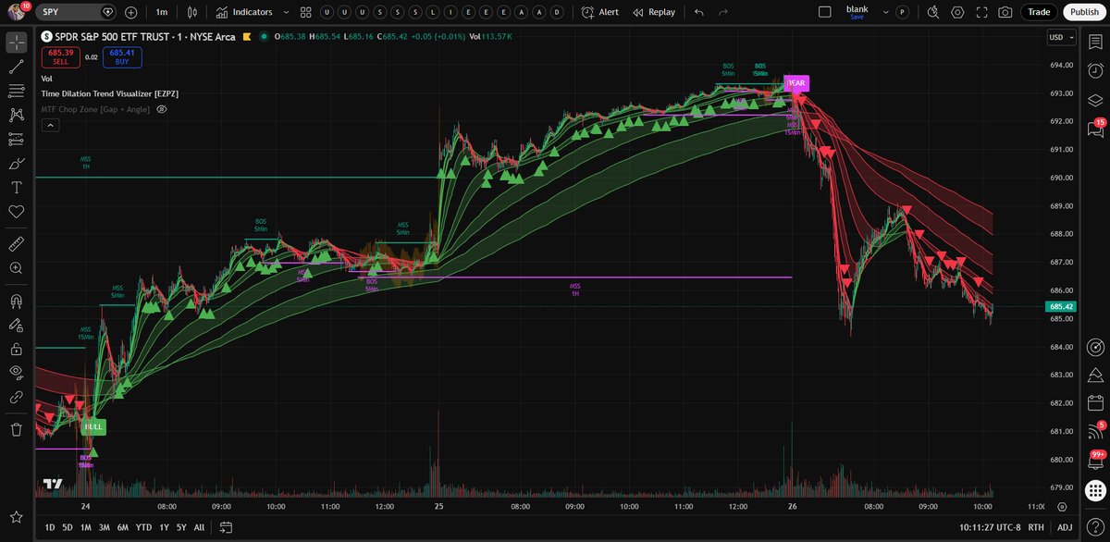Viewport: 1110px width, 542px height.
Task: Click the SPY symbol search field
Action: coord(77,12)
